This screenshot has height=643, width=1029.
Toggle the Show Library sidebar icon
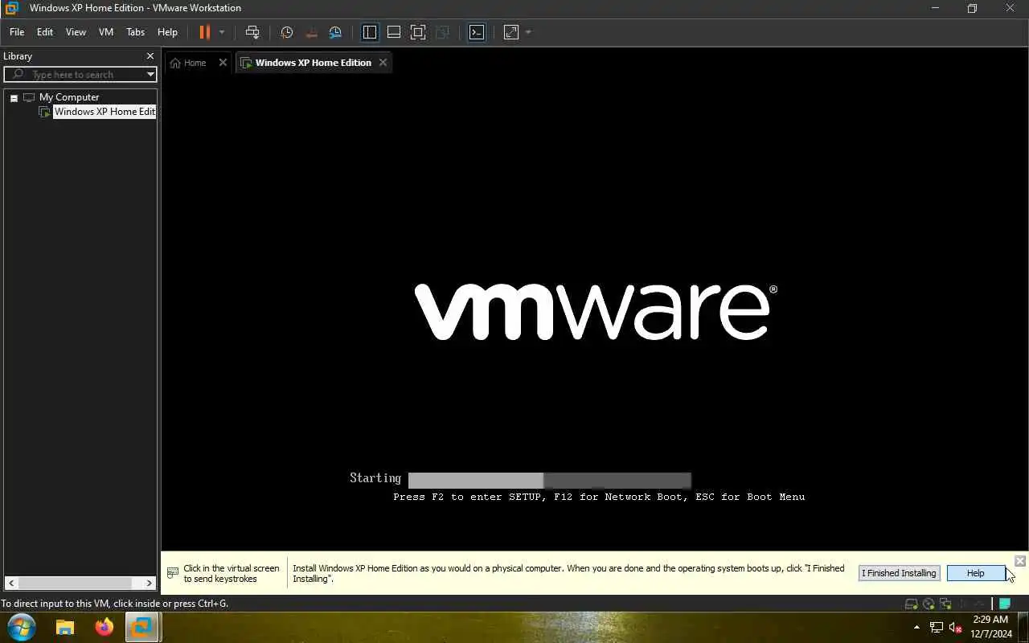pyautogui.click(x=370, y=32)
